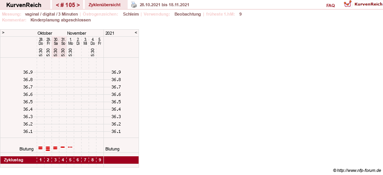Click the 2021 year label

pos(110,33)
